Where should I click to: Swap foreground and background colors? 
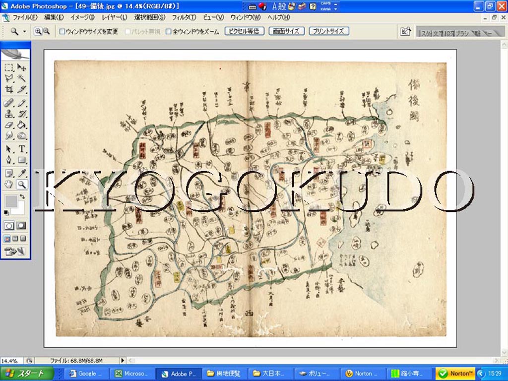pyautogui.click(x=22, y=197)
